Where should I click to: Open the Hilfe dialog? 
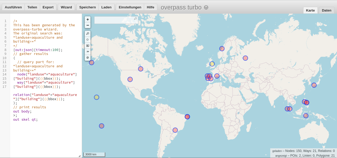(150, 7)
